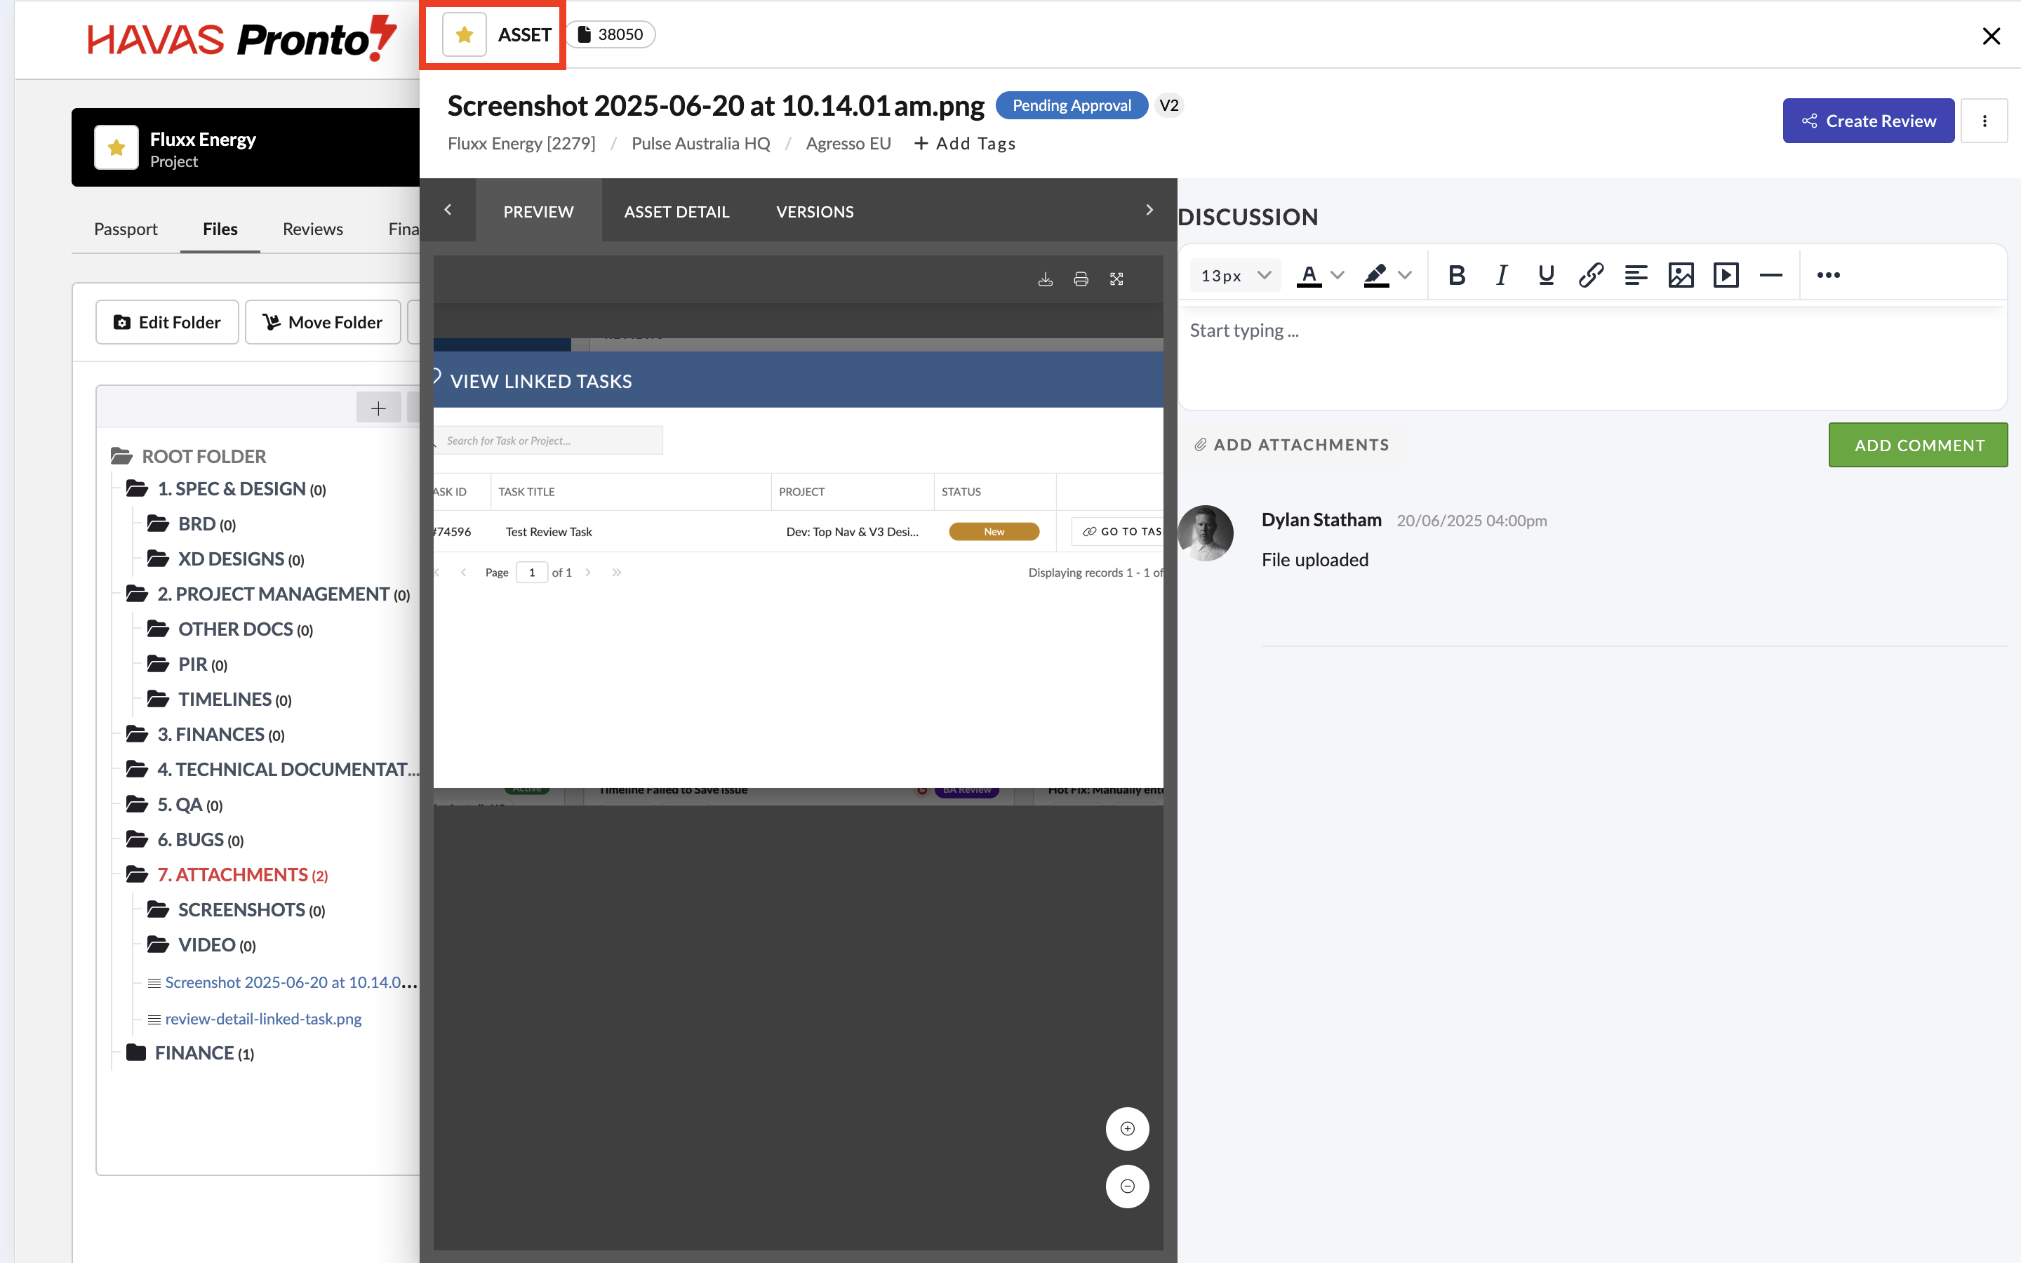Insert image in the discussion editor
The width and height of the screenshot is (2021, 1263).
point(1680,275)
